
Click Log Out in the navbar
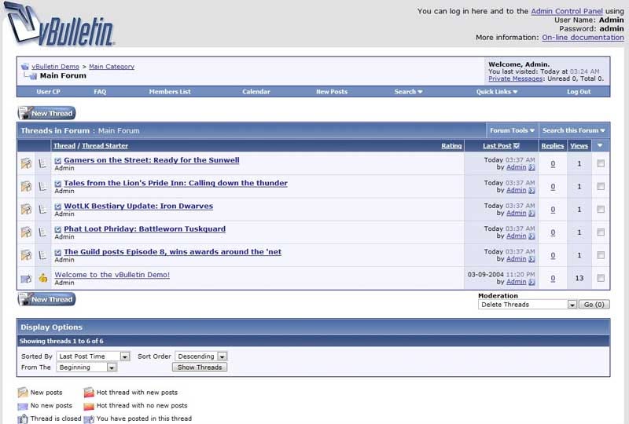tap(579, 92)
